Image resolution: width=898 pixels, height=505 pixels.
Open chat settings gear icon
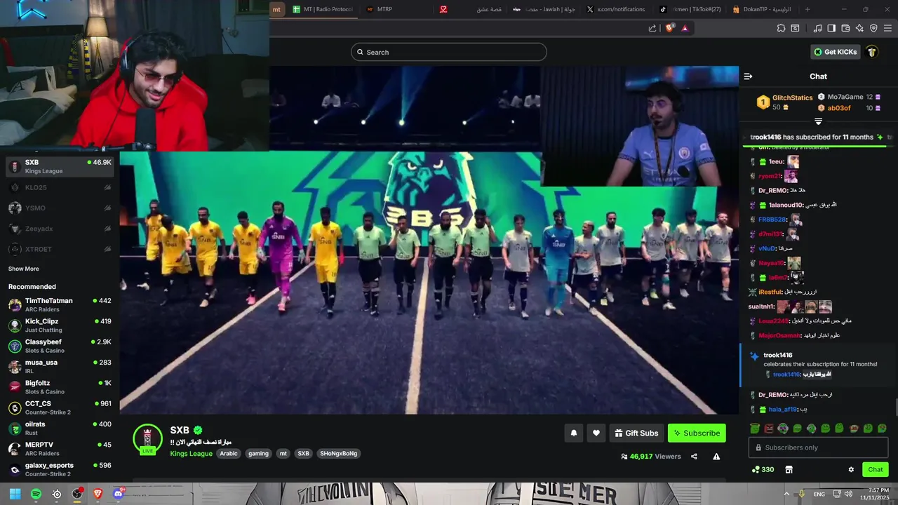click(x=851, y=469)
